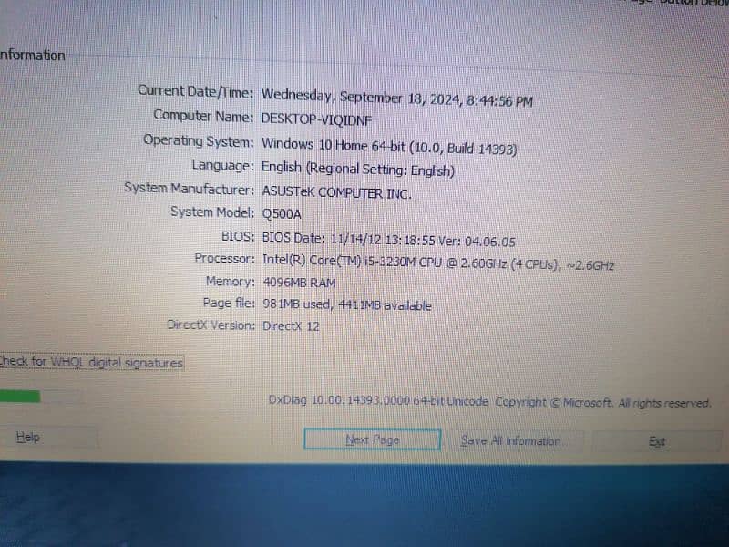Click the Language label
729x547 pixels.
click(x=222, y=165)
